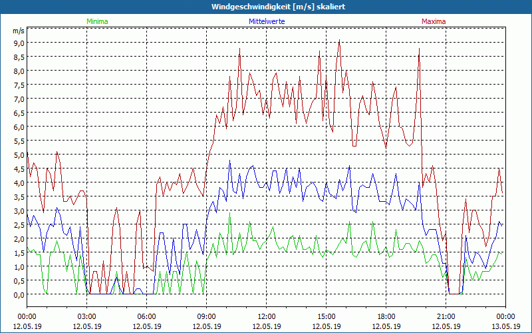Click the 2,0 y-axis value

tap(19, 238)
